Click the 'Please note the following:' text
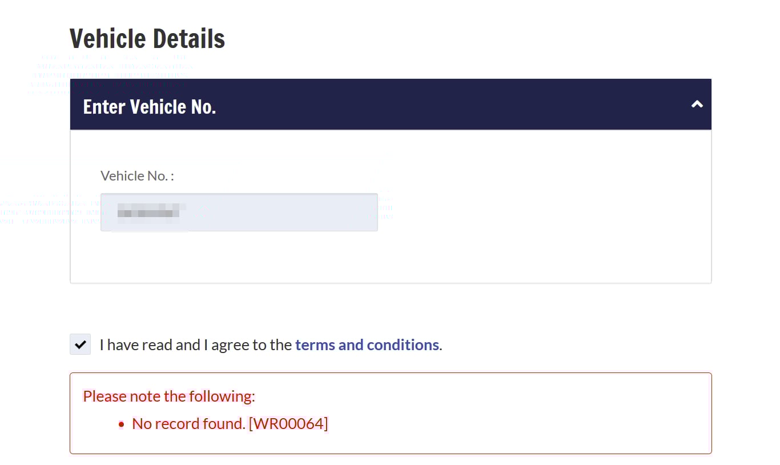This screenshot has width=780, height=465. (x=169, y=396)
